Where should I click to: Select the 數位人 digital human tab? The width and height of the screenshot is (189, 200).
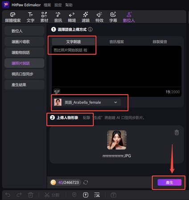pyautogui.click(x=129, y=17)
